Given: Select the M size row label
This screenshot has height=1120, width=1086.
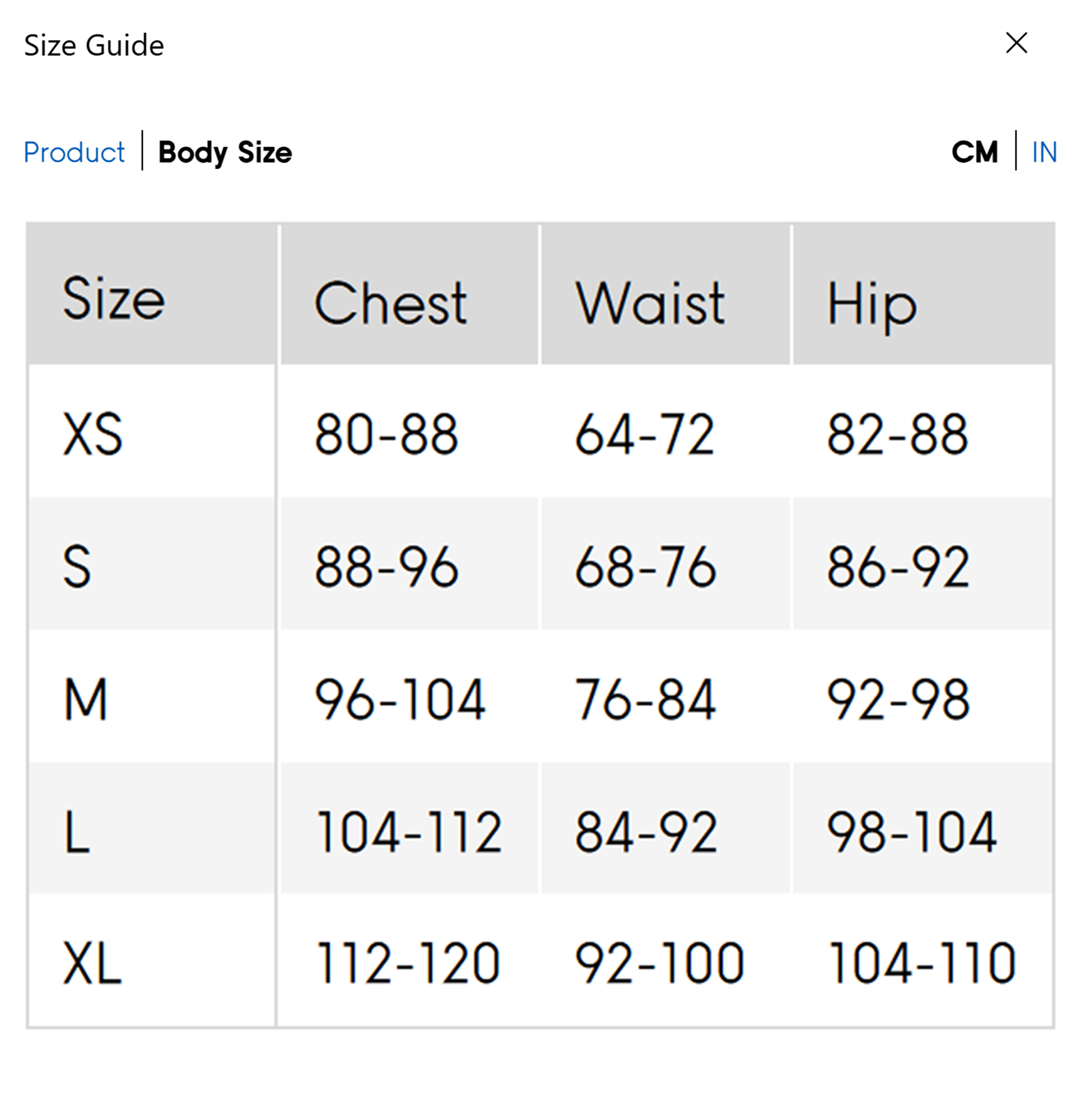Looking at the screenshot, I should pos(86,699).
